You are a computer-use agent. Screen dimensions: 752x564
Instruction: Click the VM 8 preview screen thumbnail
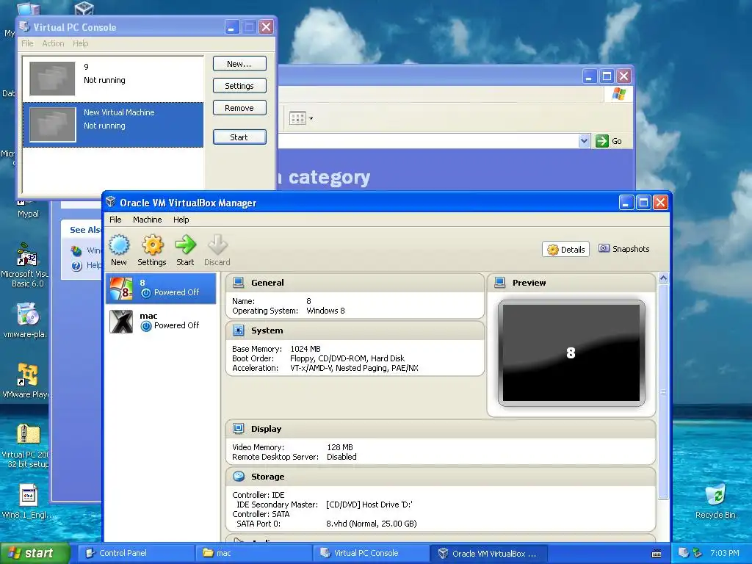coord(571,353)
